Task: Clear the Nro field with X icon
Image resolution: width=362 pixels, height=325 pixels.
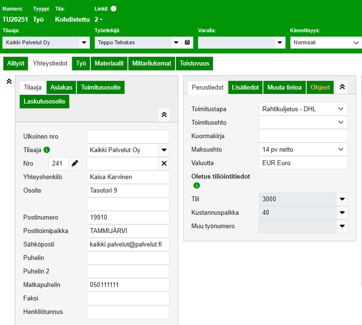Action: (x=164, y=164)
